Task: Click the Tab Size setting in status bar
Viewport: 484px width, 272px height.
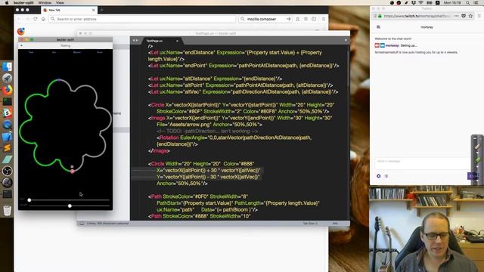Action: click(x=309, y=224)
